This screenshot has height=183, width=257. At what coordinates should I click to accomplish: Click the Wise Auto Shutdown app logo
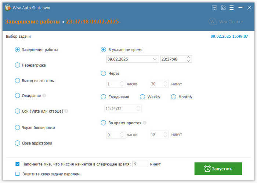tap(7, 8)
